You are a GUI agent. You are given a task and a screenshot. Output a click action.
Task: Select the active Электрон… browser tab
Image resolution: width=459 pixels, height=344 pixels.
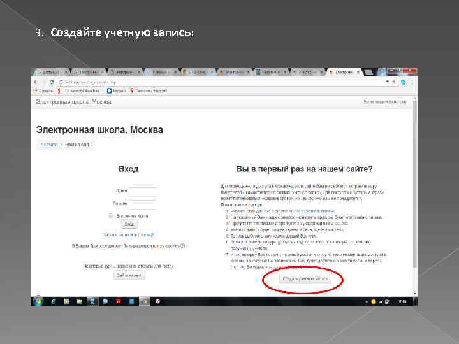pyautogui.click(x=344, y=72)
